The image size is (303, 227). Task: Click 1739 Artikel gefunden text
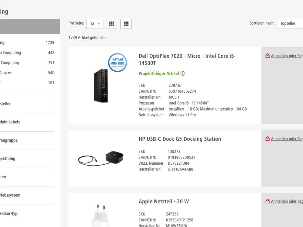(x=87, y=38)
